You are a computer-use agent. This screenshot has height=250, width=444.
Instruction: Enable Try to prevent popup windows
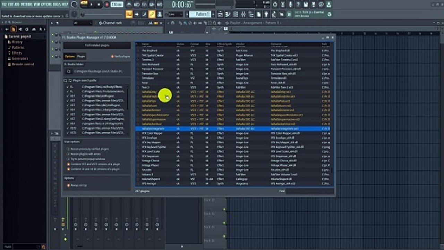(x=86, y=159)
